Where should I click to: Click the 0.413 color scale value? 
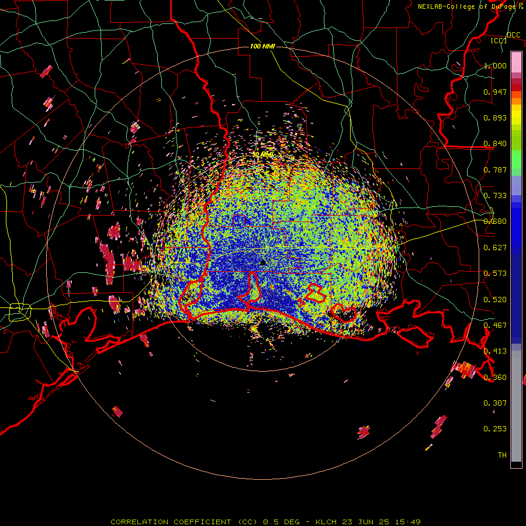495,351
